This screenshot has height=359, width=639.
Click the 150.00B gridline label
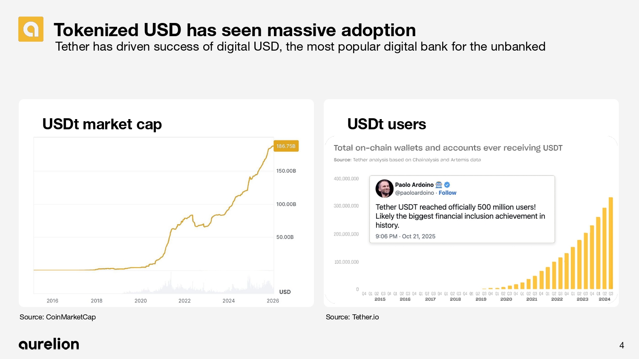[x=286, y=171]
